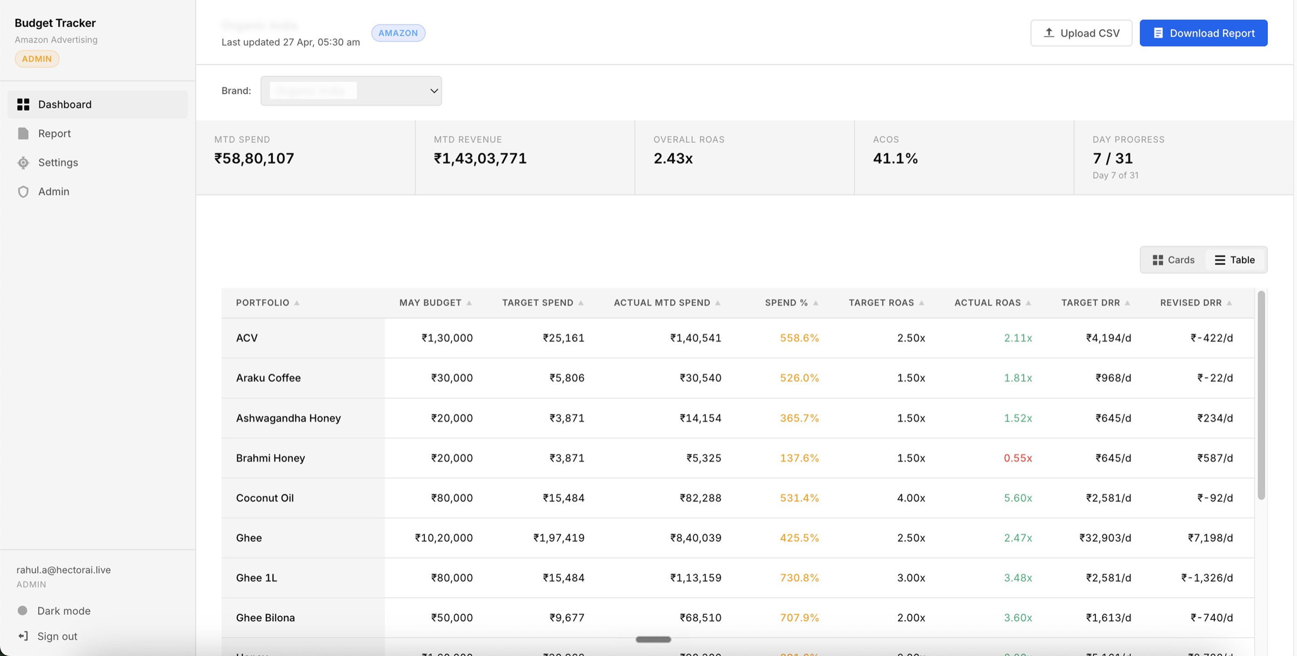Click the Settings gear icon

[23, 163]
